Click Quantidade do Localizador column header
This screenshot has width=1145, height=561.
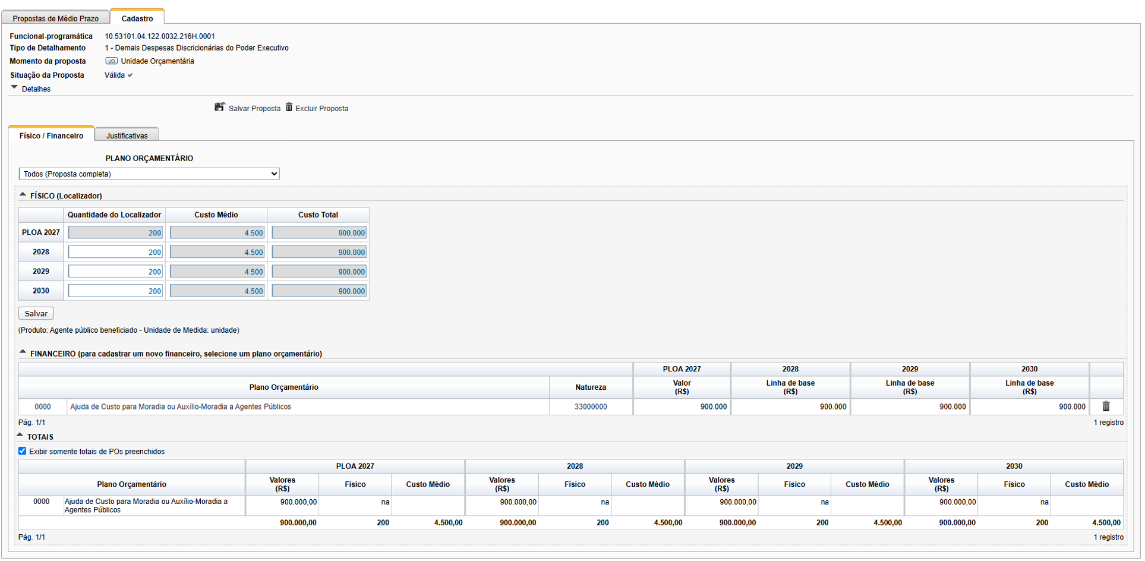(114, 215)
